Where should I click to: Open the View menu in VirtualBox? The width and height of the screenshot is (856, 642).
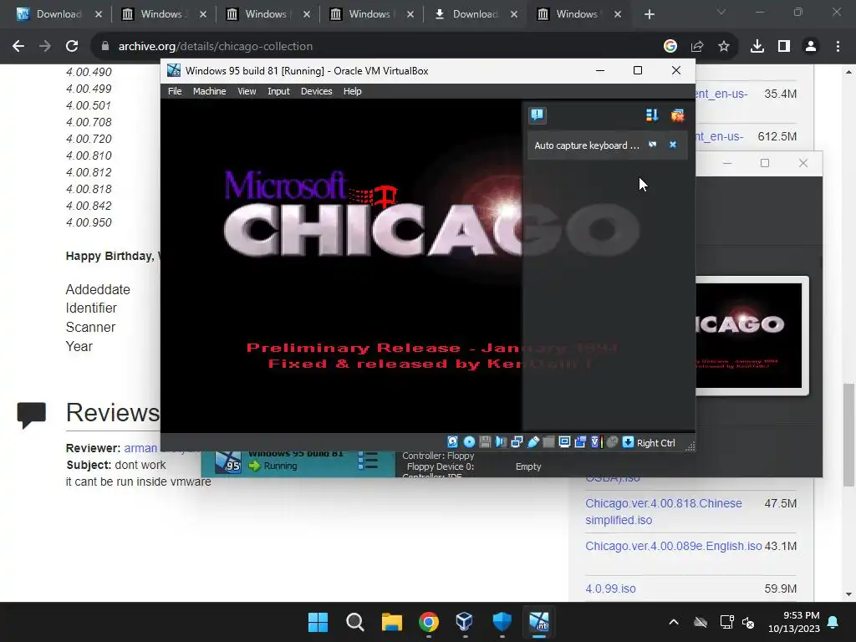[247, 91]
